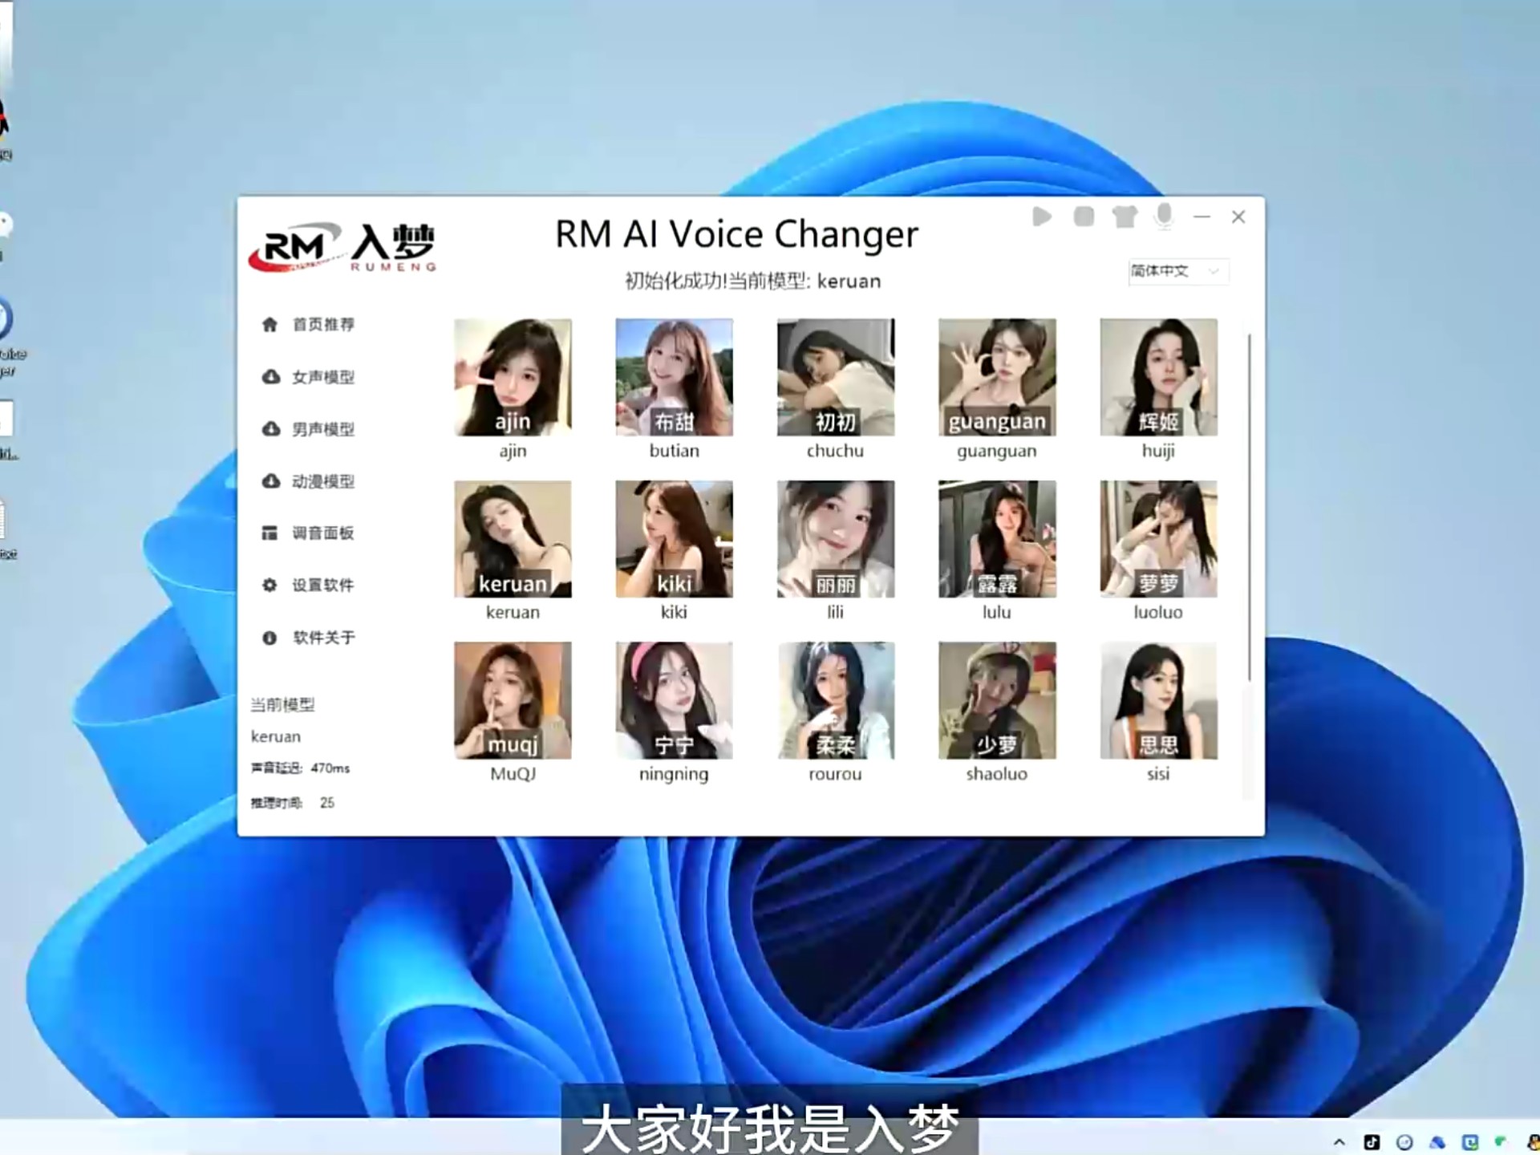Select the MuQJ voice model thumbnail
Image resolution: width=1540 pixels, height=1155 pixels.
pos(513,700)
